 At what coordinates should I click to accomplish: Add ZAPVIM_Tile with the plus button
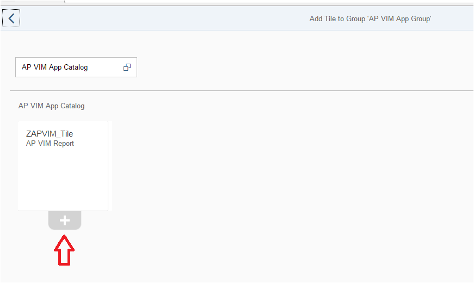pos(65,220)
